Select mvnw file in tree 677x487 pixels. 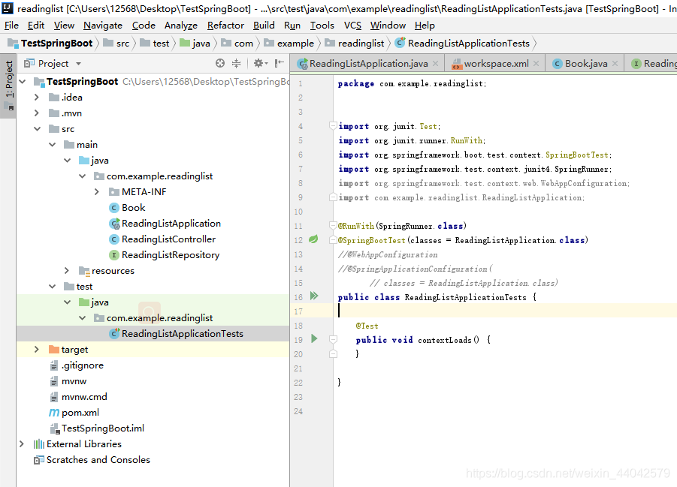tap(74, 381)
